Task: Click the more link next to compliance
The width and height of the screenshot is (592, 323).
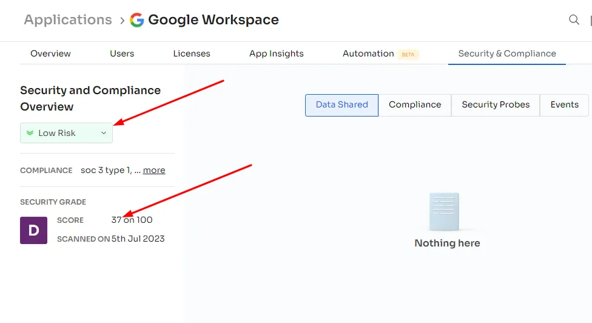Action: click(154, 171)
